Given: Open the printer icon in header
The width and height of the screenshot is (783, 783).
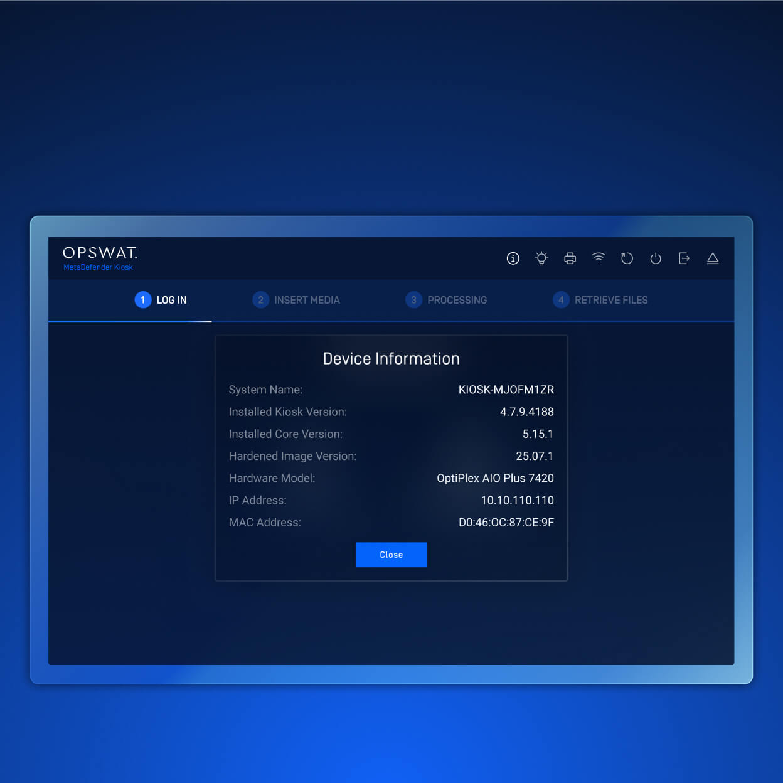Looking at the screenshot, I should [570, 258].
